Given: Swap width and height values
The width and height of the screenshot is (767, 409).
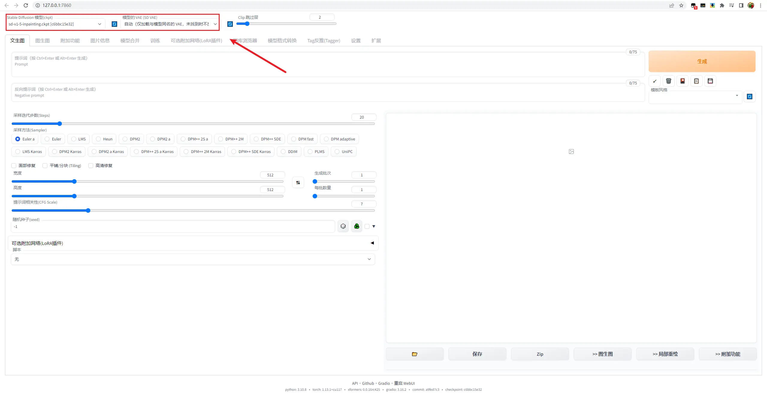Looking at the screenshot, I should point(298,183).
